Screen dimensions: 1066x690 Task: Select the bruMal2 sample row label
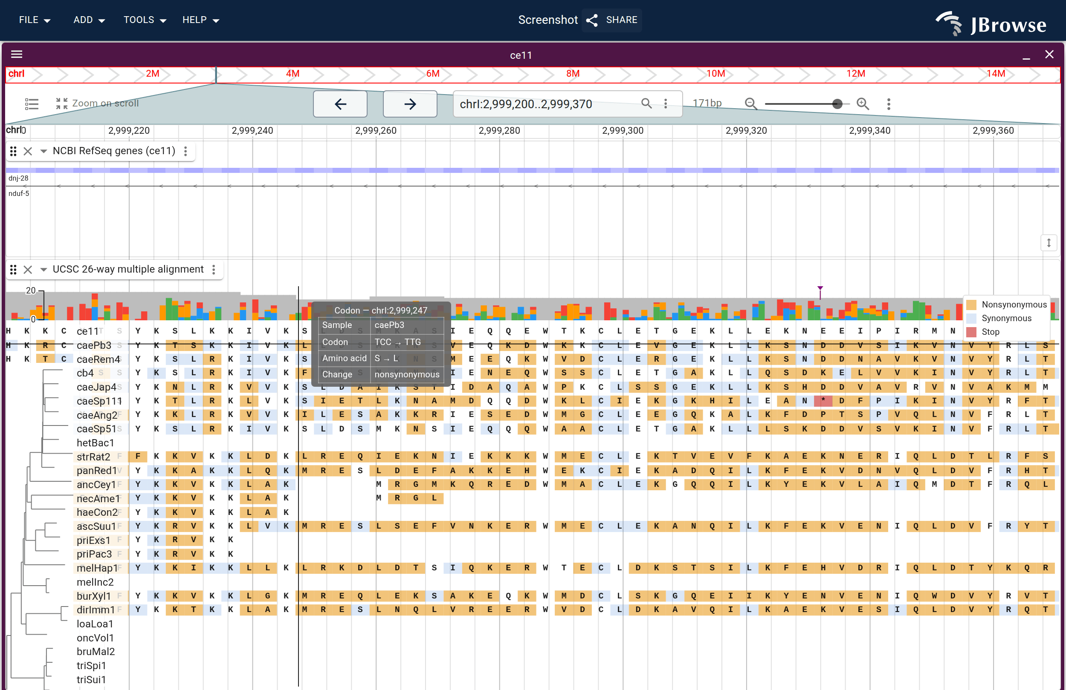[96, 652]
